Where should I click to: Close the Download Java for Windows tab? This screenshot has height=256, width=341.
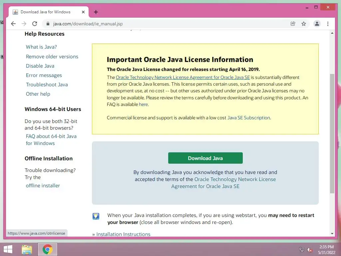(x=83, y=12)
